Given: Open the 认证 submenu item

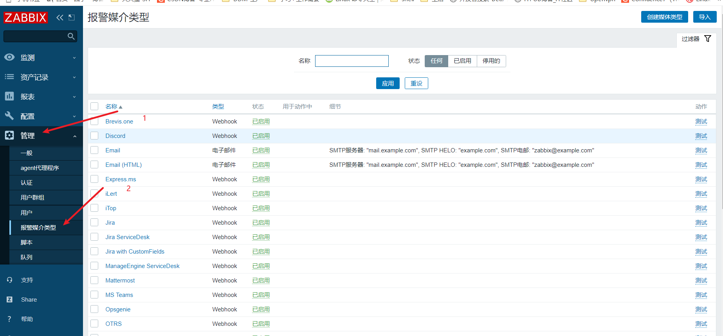Looking at the screenshot, I should tap(46, 183).
